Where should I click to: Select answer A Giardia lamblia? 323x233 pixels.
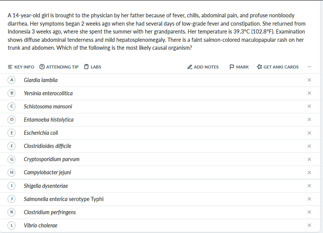[41, 80]
